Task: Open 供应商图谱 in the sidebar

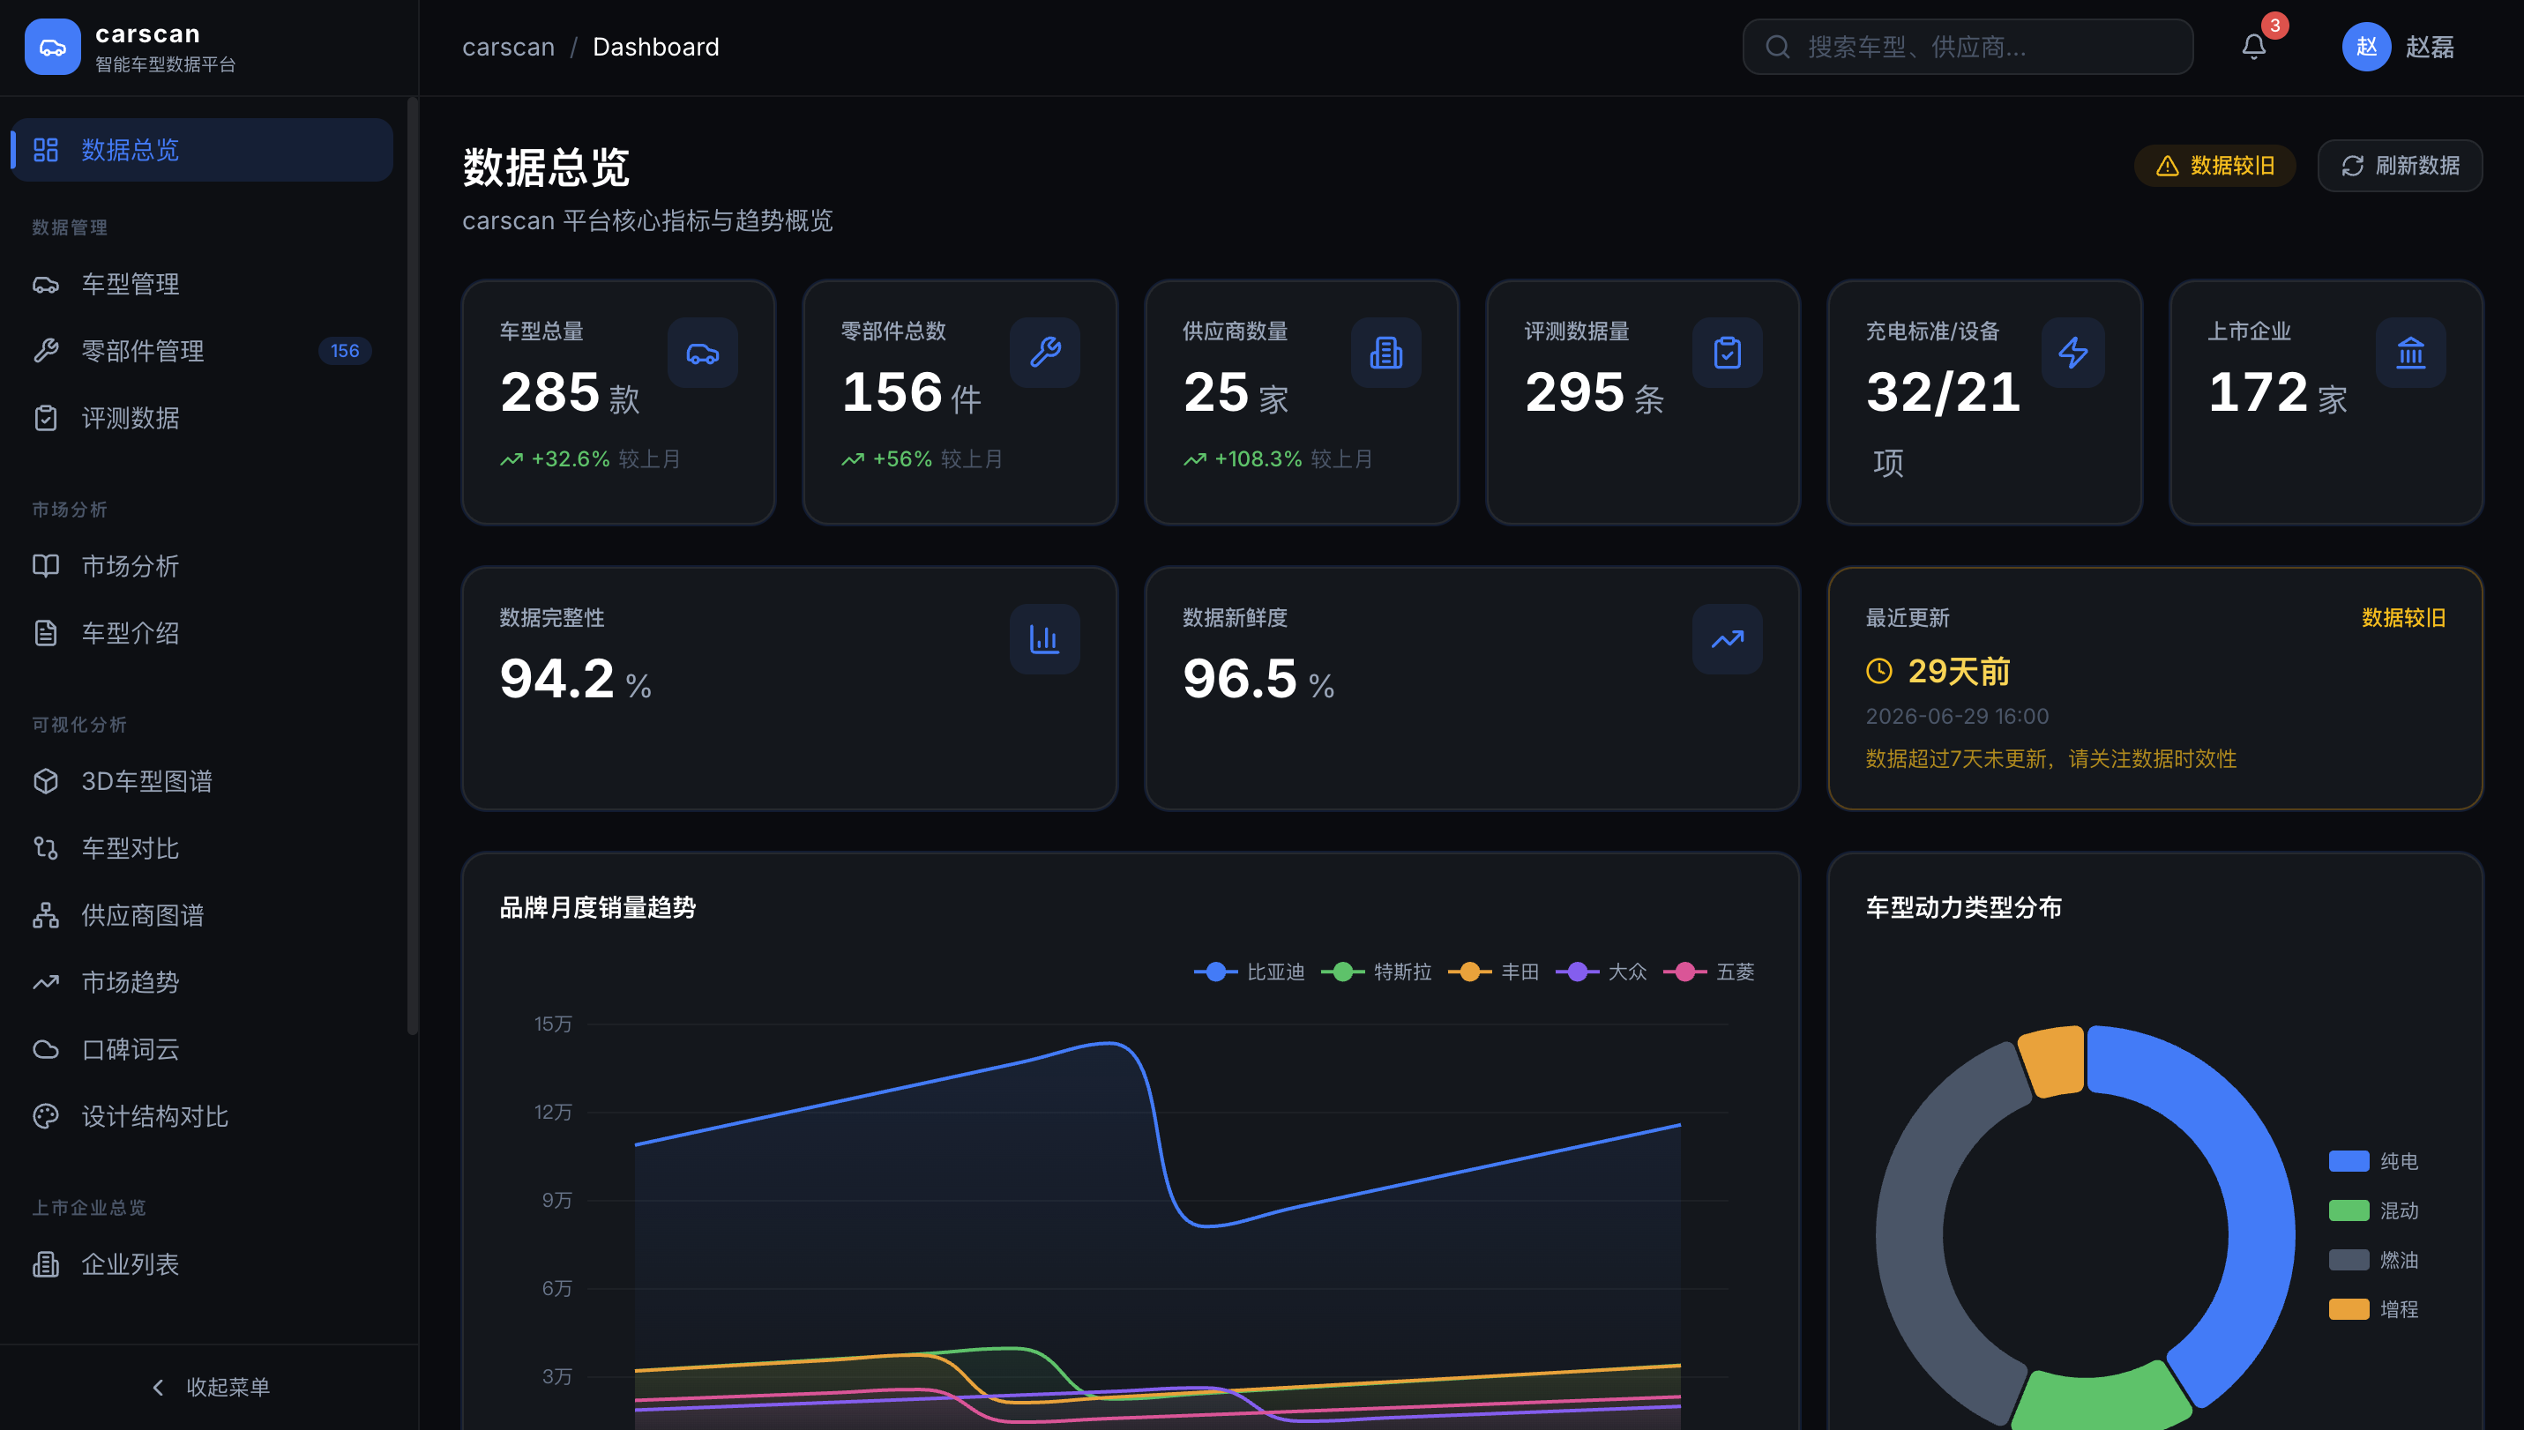Action: (201, 914)
